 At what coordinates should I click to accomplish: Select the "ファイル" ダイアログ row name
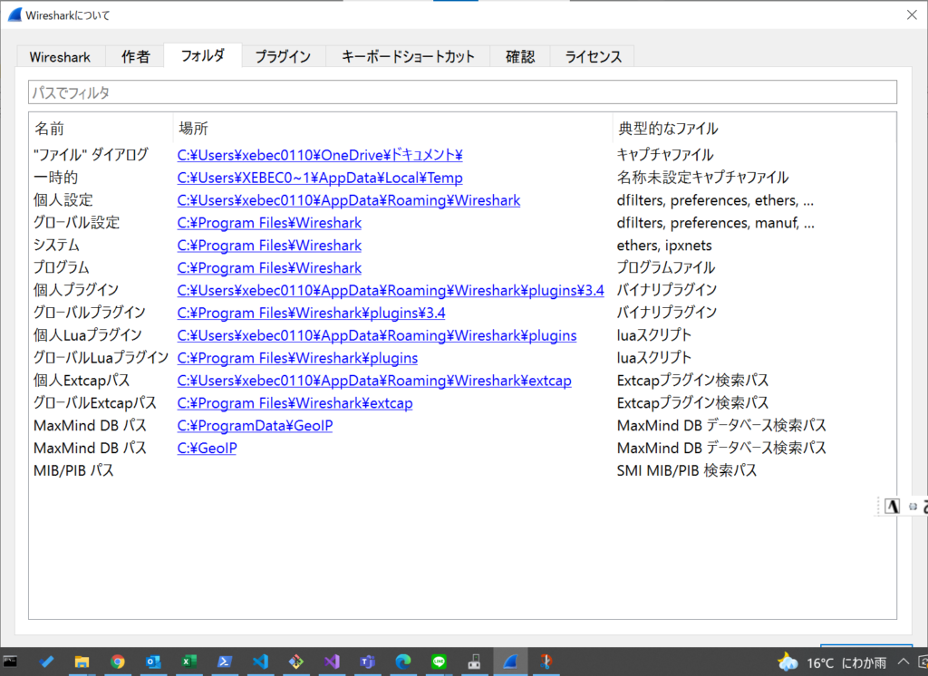(91, 155)
